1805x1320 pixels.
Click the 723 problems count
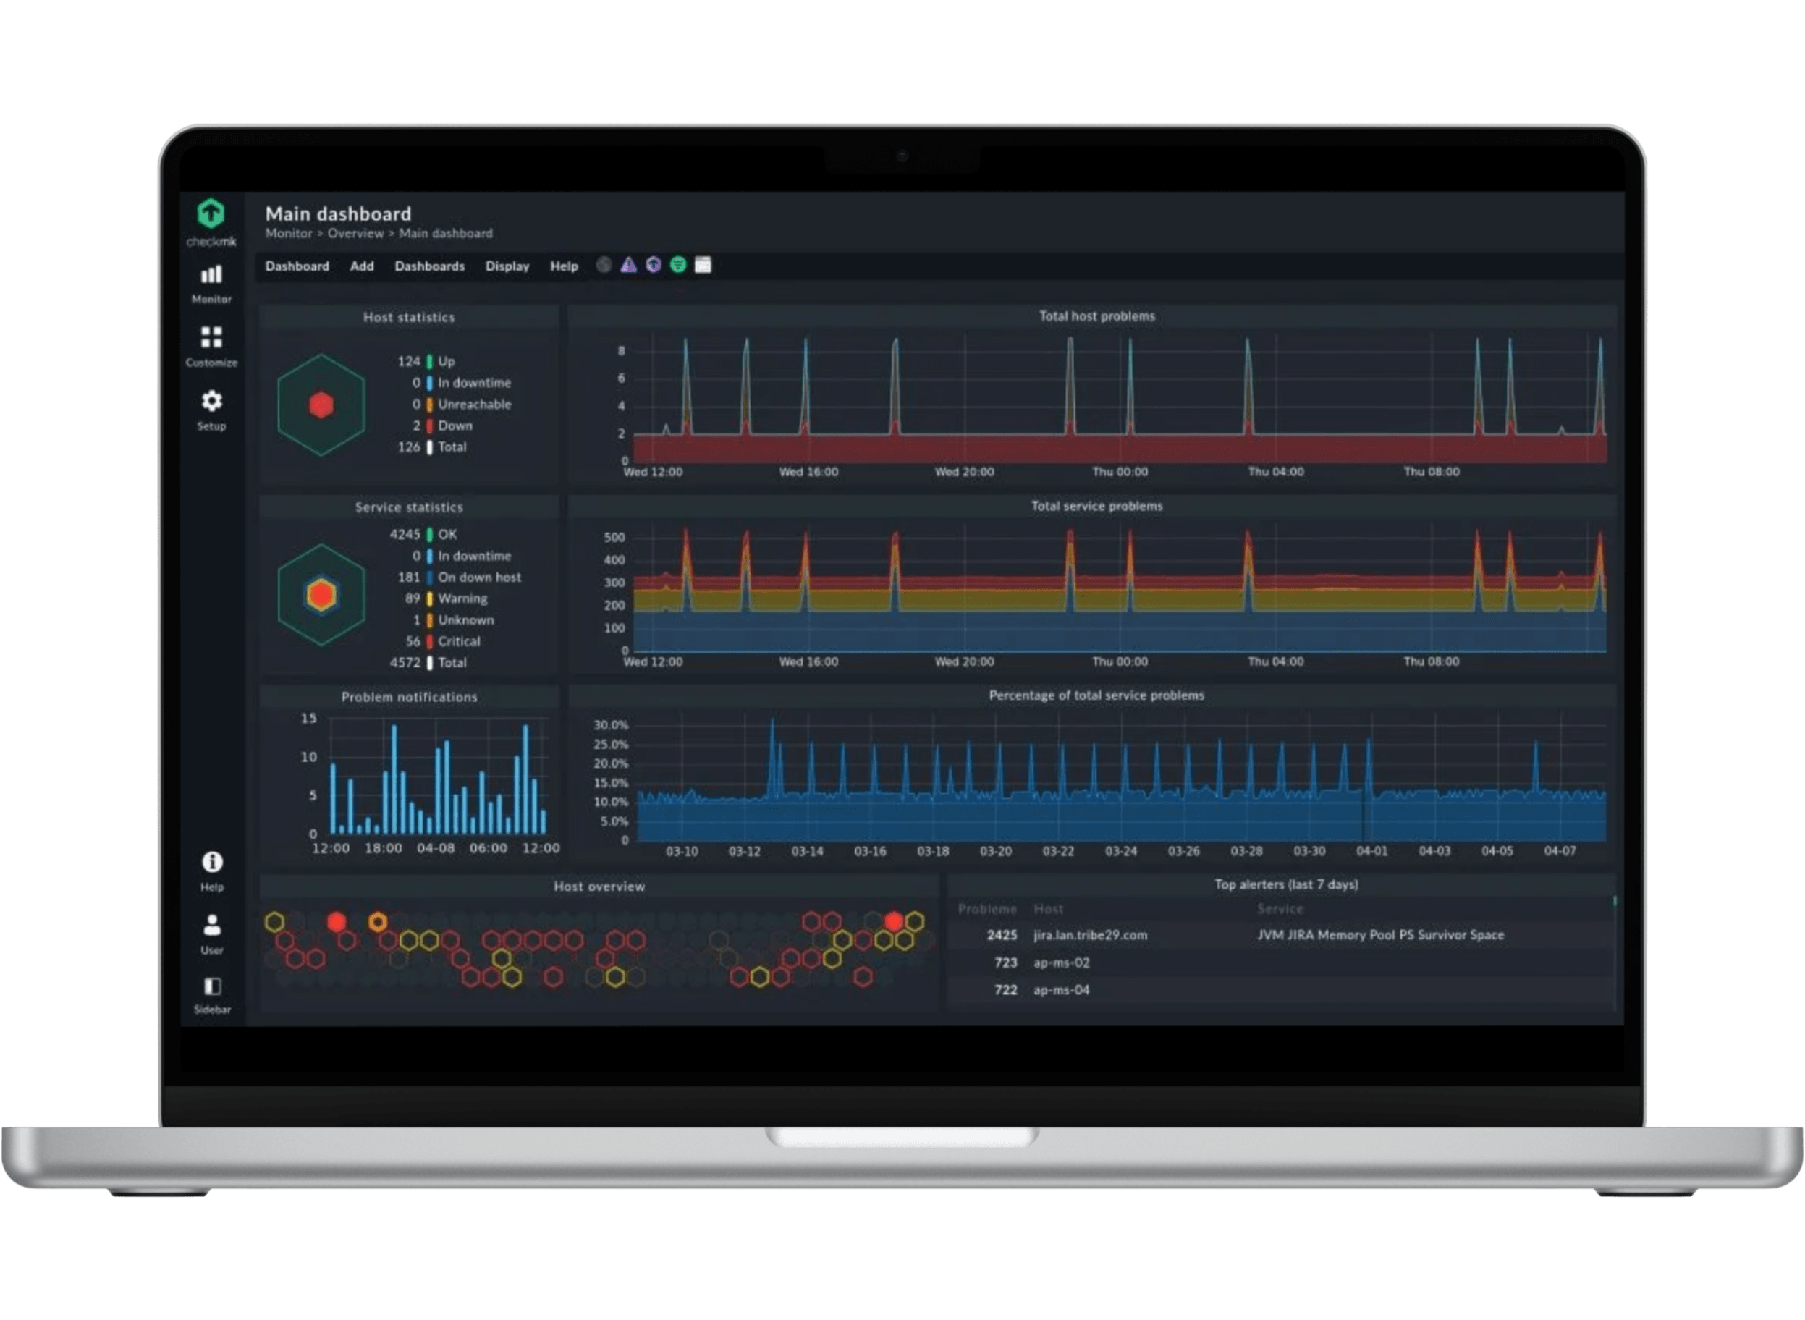coord(1006,962)
